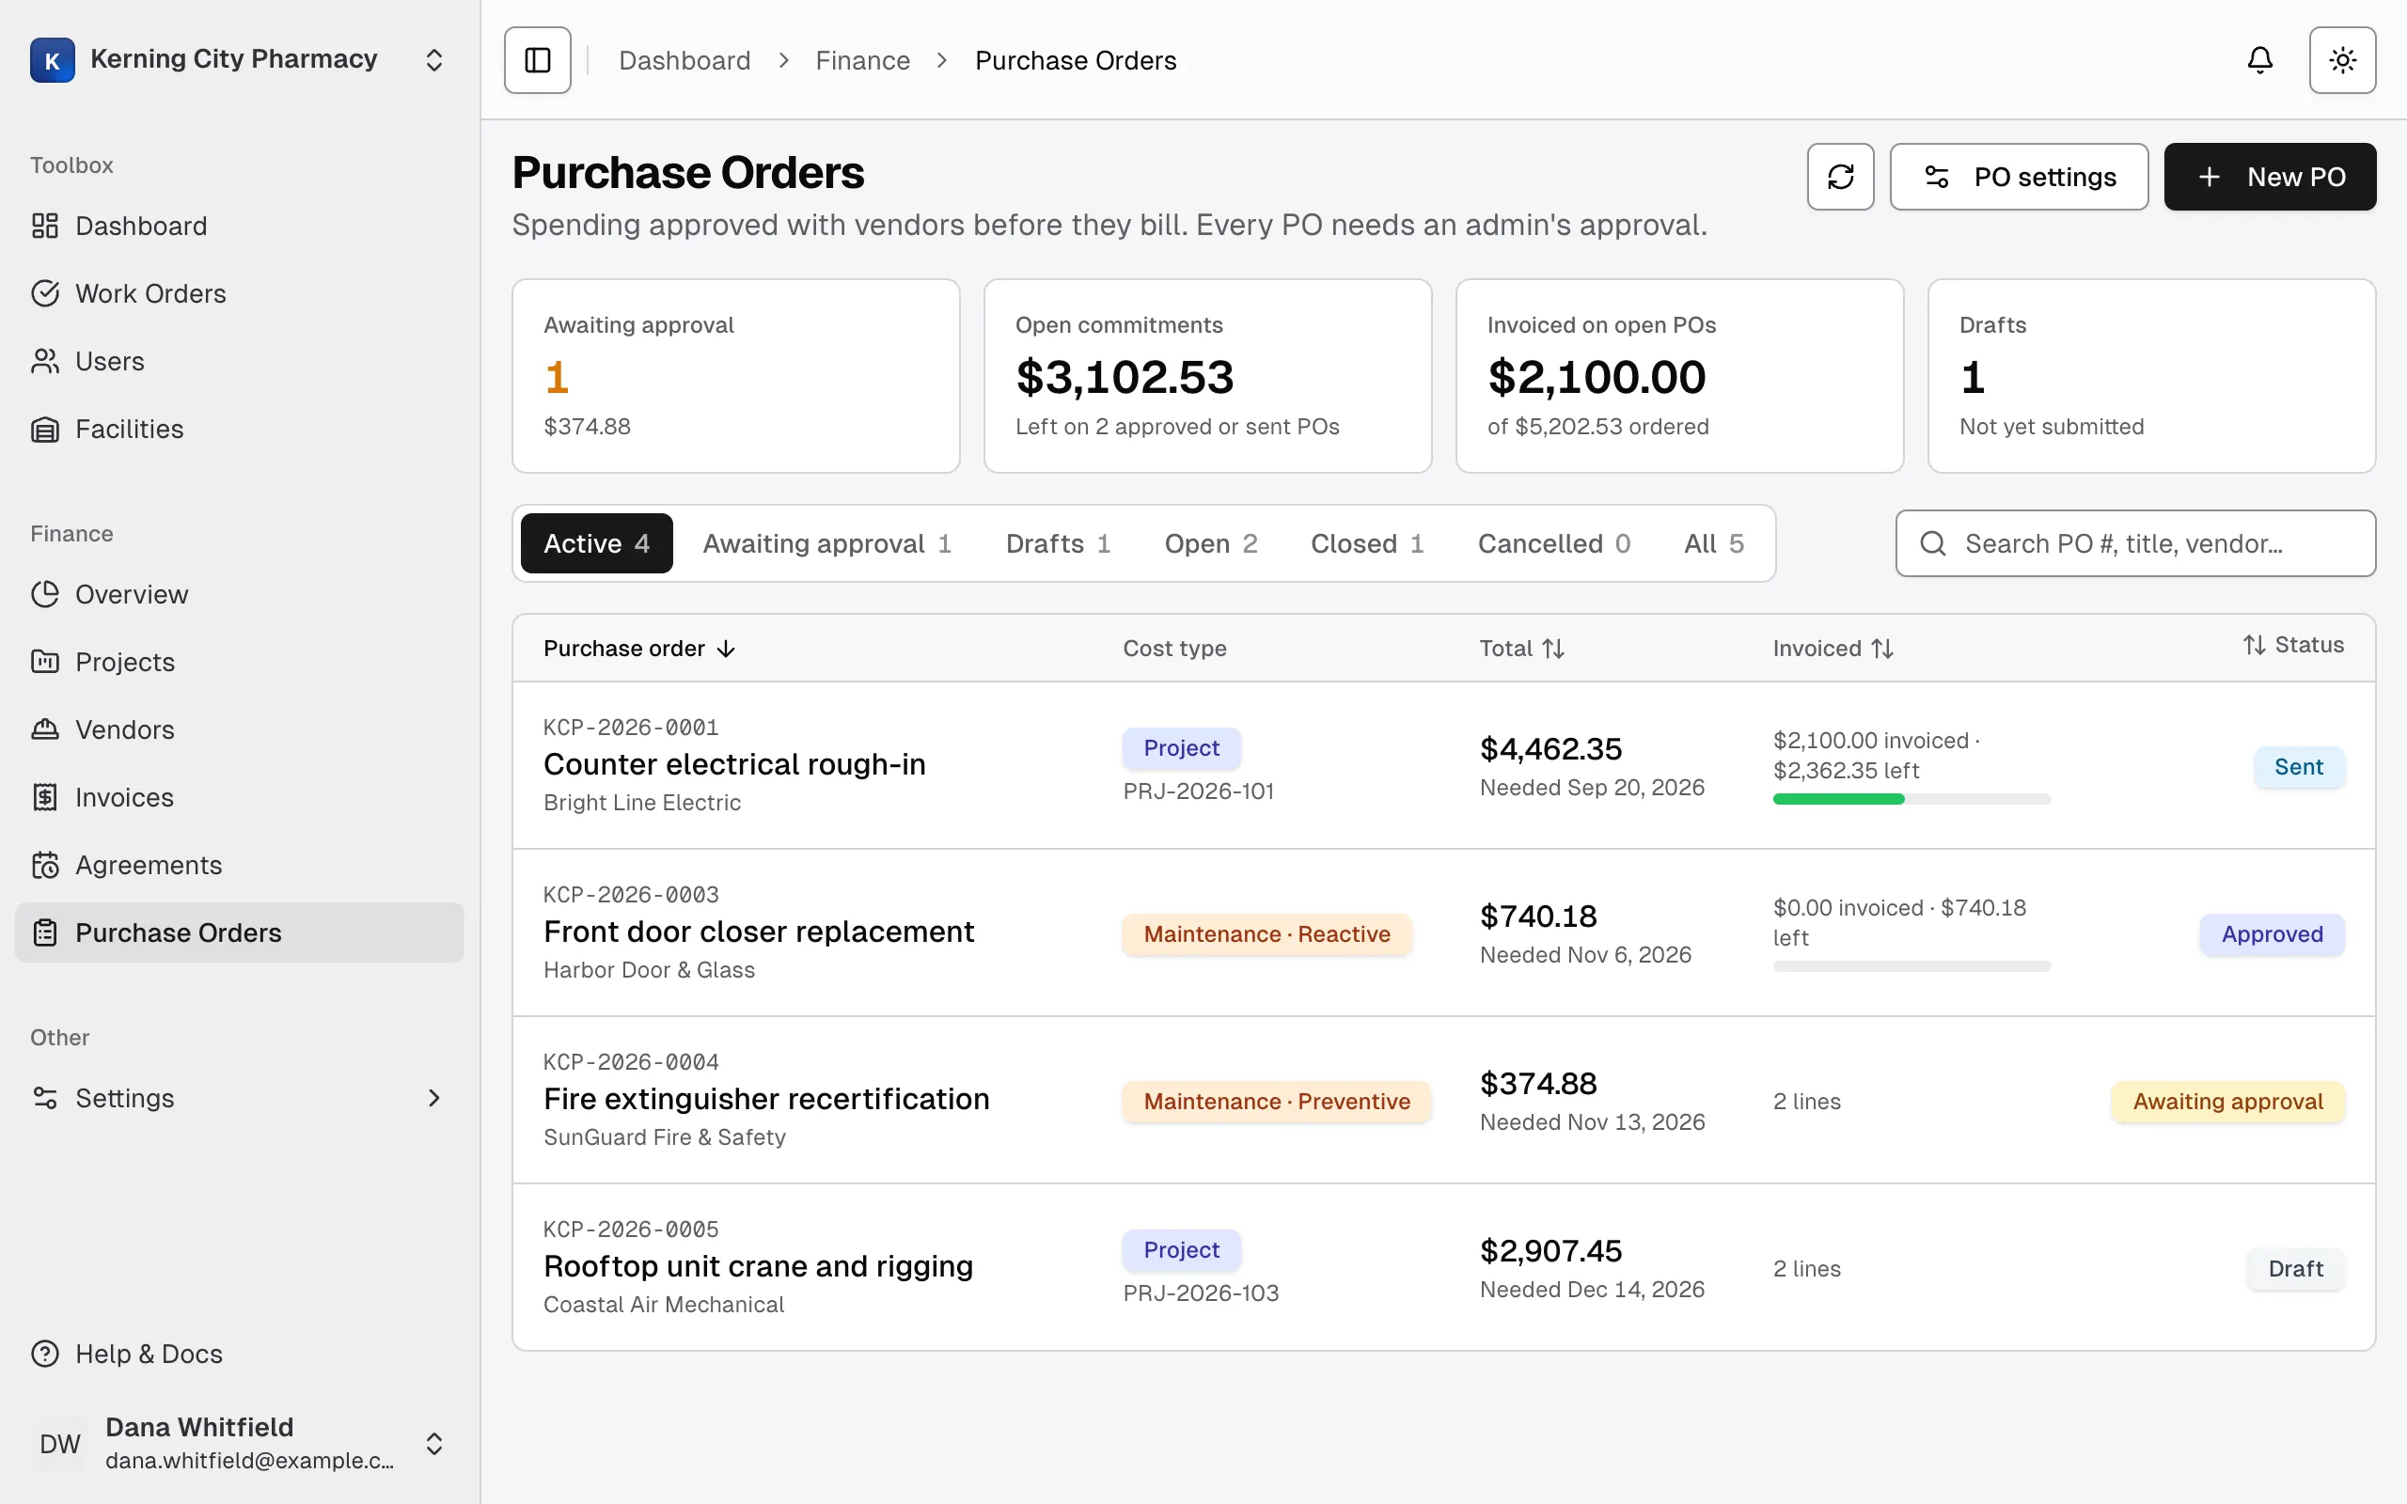Viewport: 2407px width, 1504px height.
Task: Toggle the sidebar panel icon
Action: pos(537,59)
